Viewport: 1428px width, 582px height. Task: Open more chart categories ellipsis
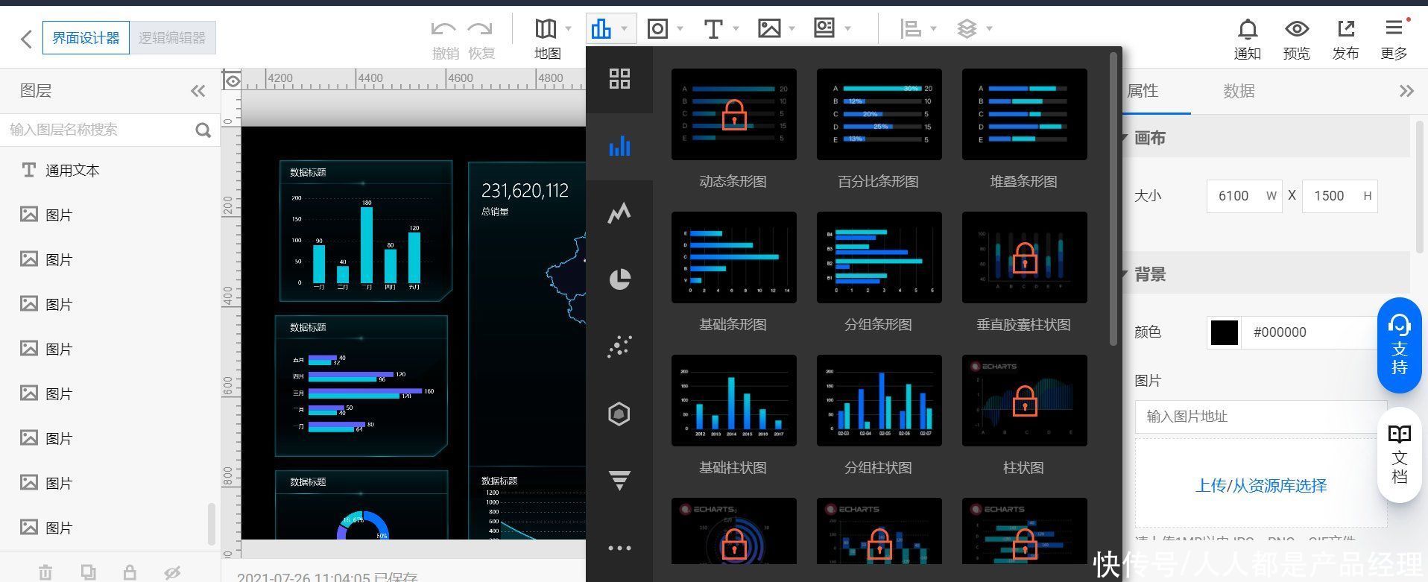pos(619,548)
